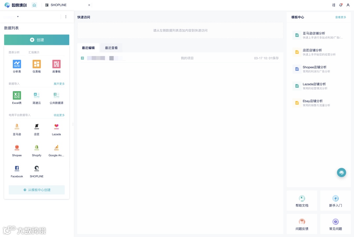Click 查看更多 in 模板中心
Screen dimensions: 354x237
click(x=341, y=17)
